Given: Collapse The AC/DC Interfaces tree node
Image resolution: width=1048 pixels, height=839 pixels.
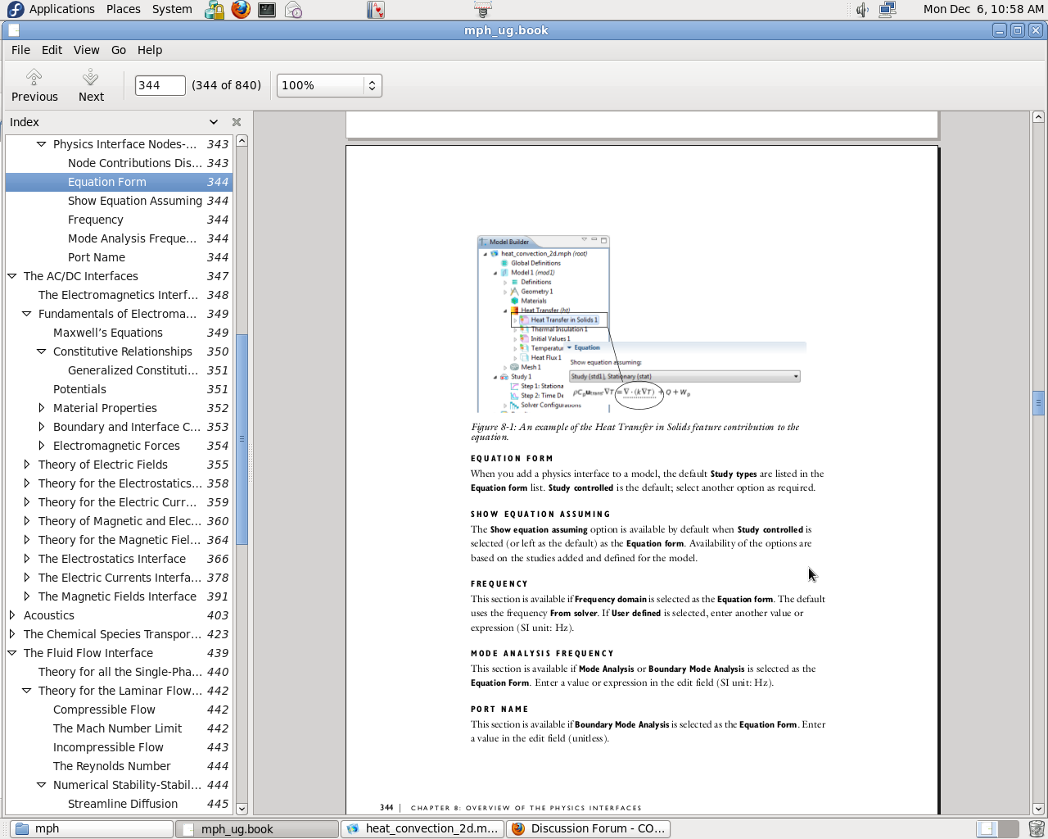Looking at the screenshot, I should tap(12, 276).
